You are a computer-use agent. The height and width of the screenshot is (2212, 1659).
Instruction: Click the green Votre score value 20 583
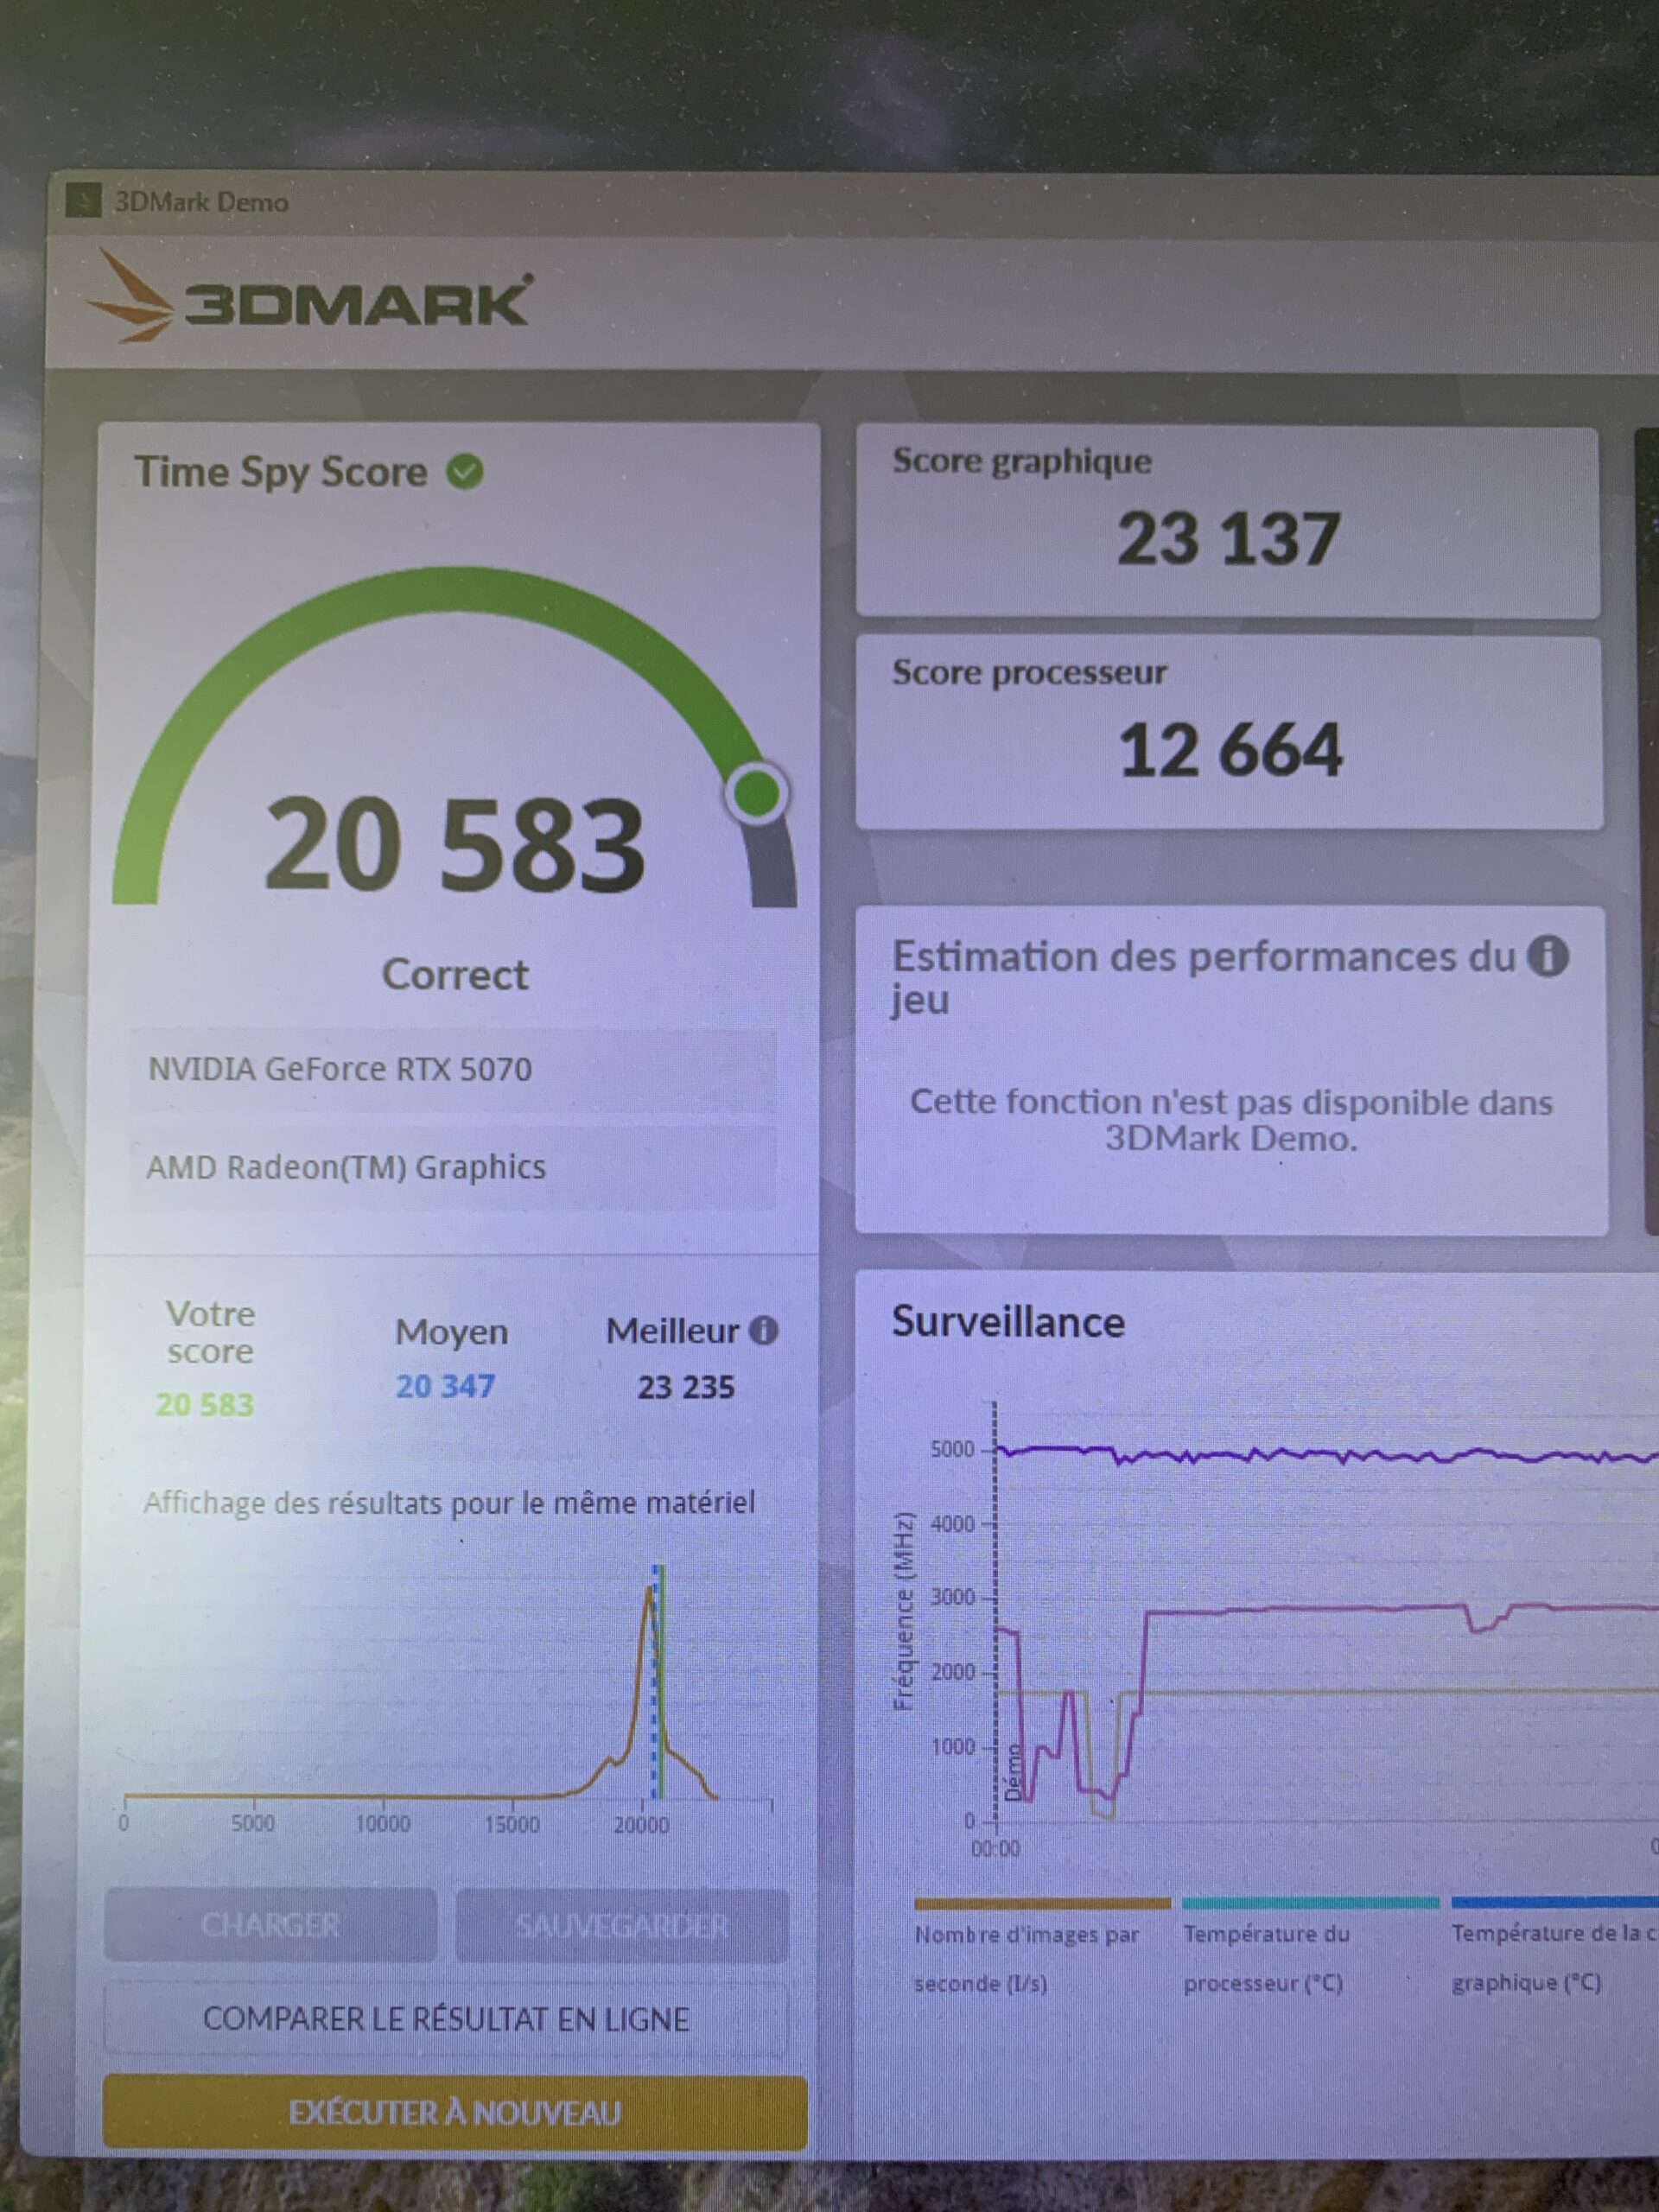pyautogui.click(x=205, y=1404)
